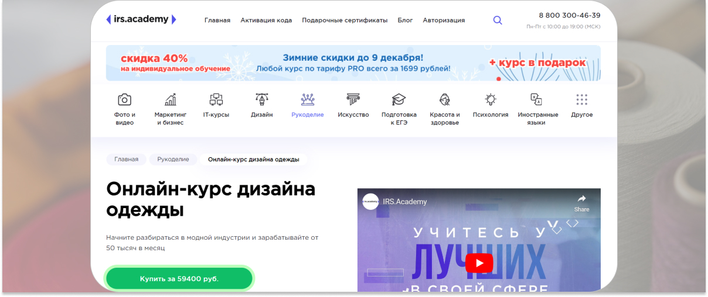Image resolution: width=708 pixels, height=297 pixels.
Task: Open Активация кода menu item
Action: tap(266, 20)
